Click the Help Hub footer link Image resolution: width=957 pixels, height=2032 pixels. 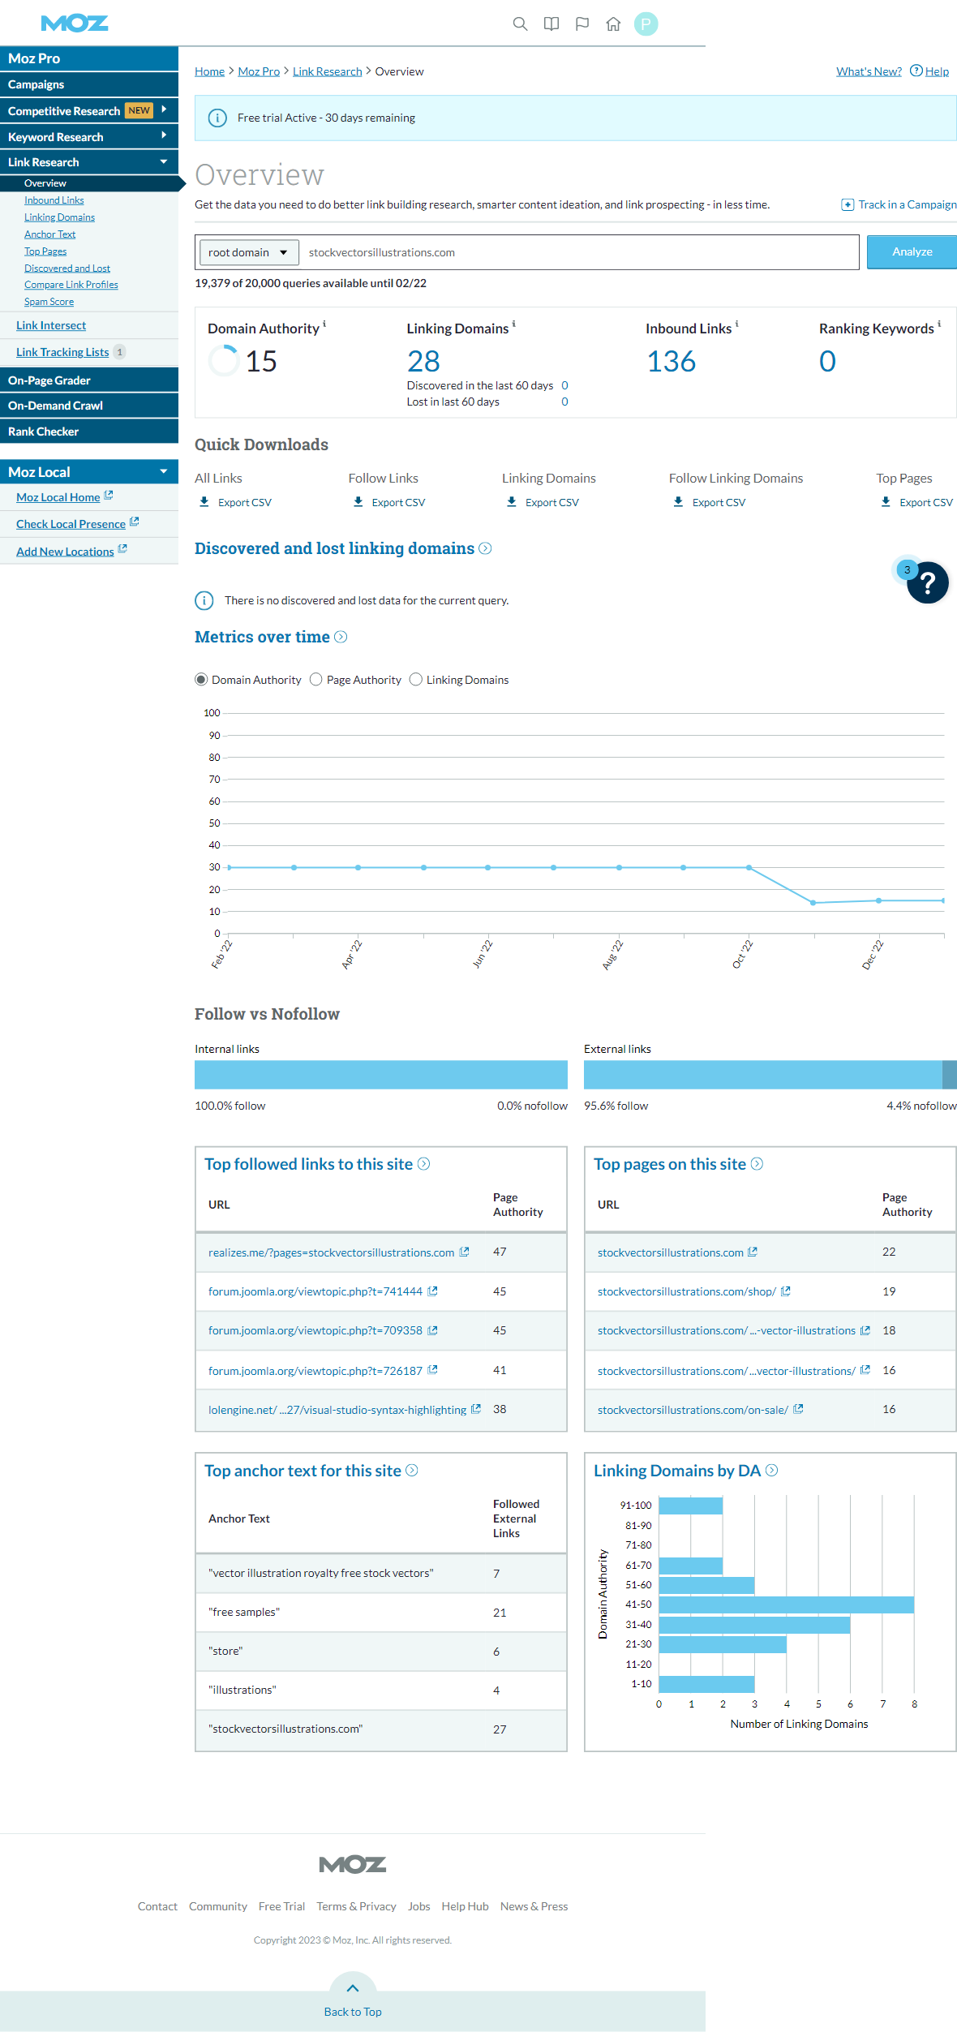(465, 1906)
